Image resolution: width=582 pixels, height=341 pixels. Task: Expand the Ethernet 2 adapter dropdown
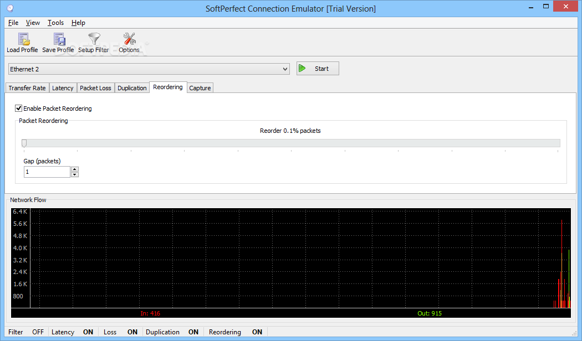(x=285, y=69)
